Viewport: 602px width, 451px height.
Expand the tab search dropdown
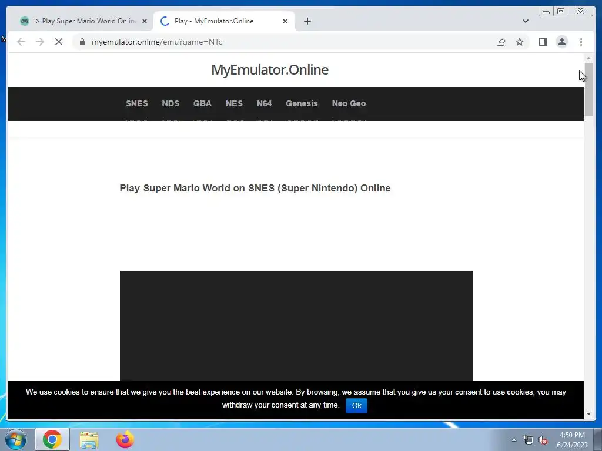pyautogui.click(x=525, y=21)
